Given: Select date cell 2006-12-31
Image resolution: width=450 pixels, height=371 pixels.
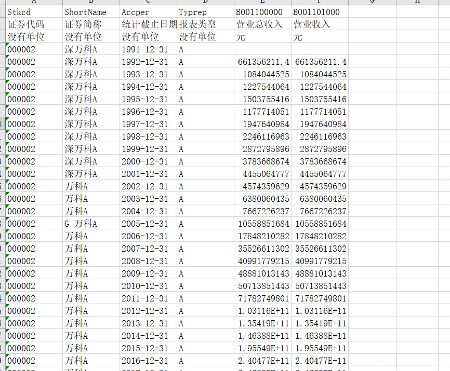Looking at the screenshot, I should pyautogui.click(x=149, y=236).
